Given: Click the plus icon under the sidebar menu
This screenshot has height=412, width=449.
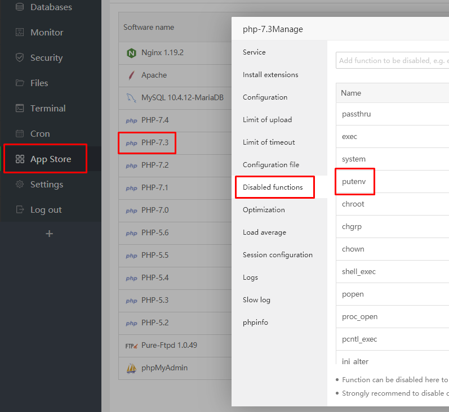Looking at the screenshot, I should click(49, 234).
